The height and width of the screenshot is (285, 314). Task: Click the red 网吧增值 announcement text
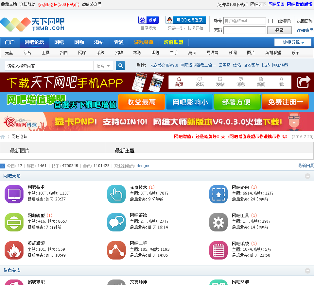[231, 137]
